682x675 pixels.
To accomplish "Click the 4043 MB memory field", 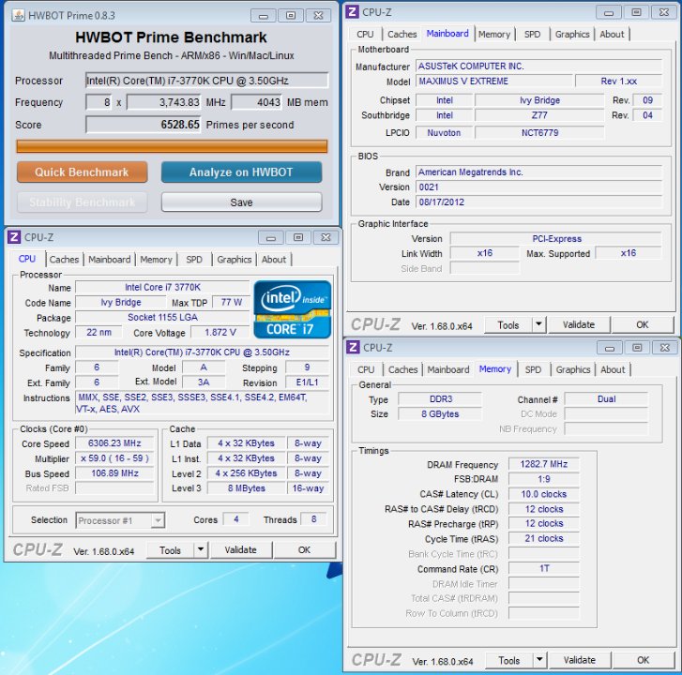I will (256, 102).
